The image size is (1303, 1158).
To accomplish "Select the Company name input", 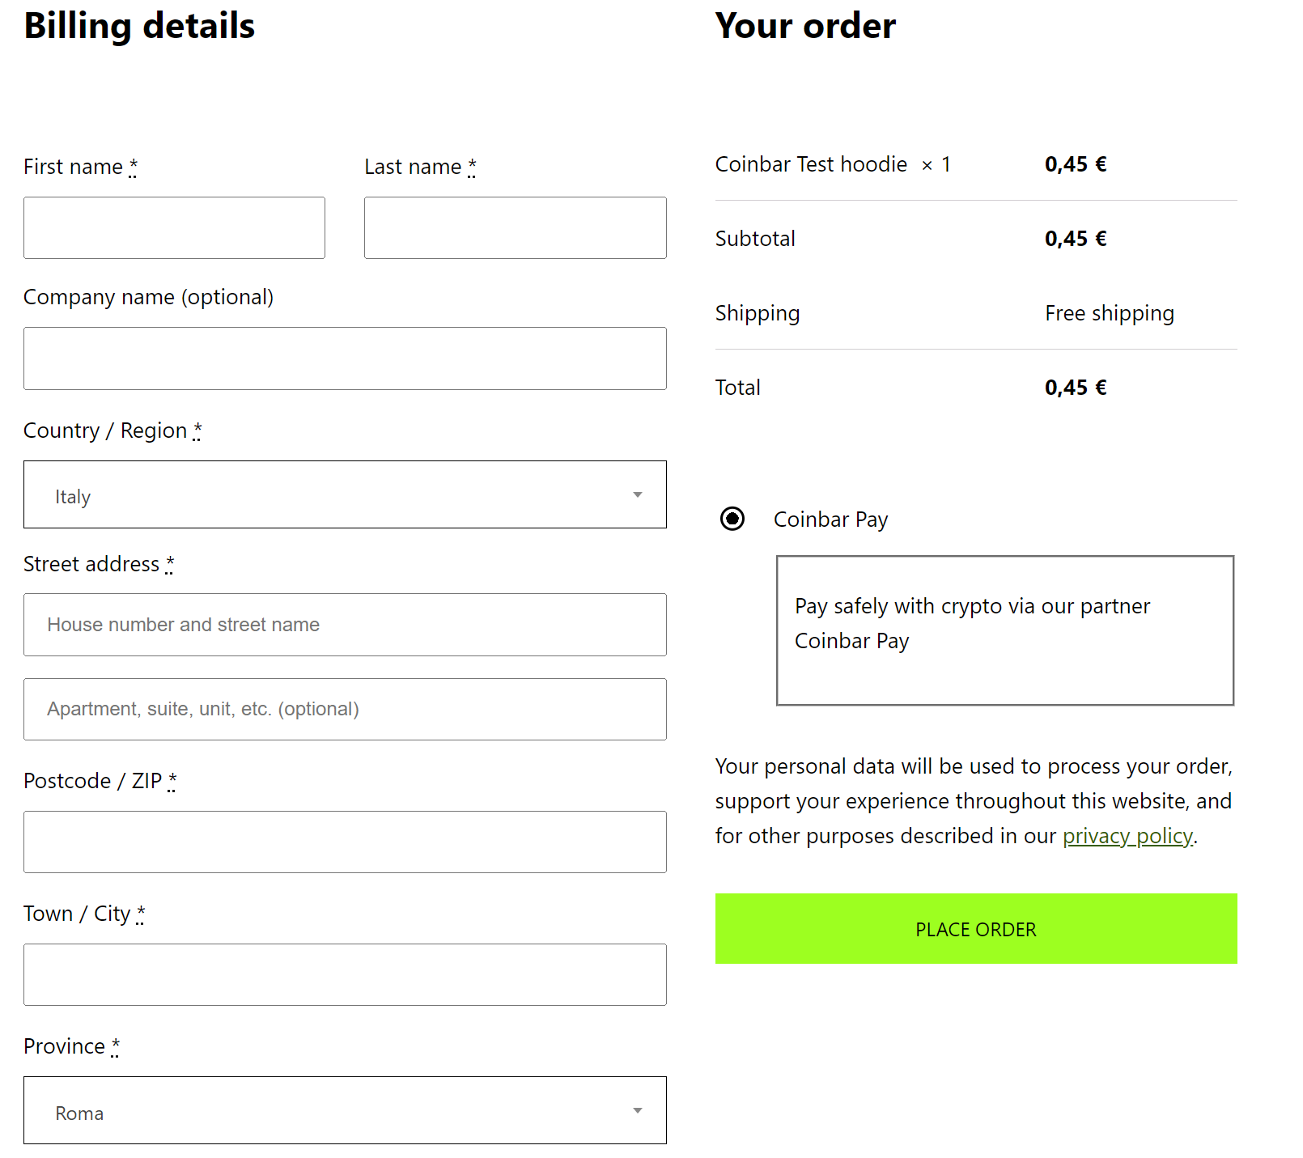I will coord(344,358).
